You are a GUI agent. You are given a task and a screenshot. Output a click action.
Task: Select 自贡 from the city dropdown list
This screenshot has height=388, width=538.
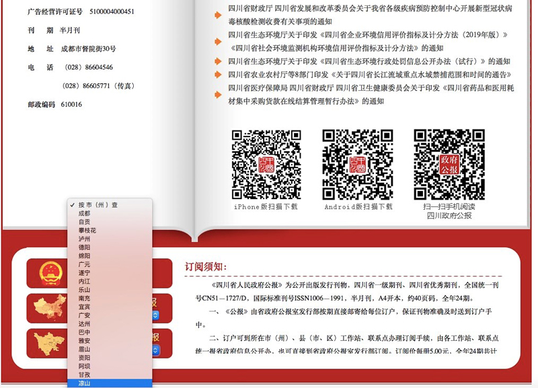coord(110,222)
